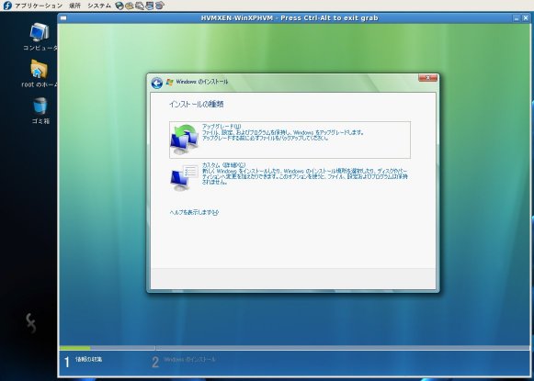Click the upgrade computers icon
The width and height of the screenshot is (534, 381).
[x=184, y=140]
